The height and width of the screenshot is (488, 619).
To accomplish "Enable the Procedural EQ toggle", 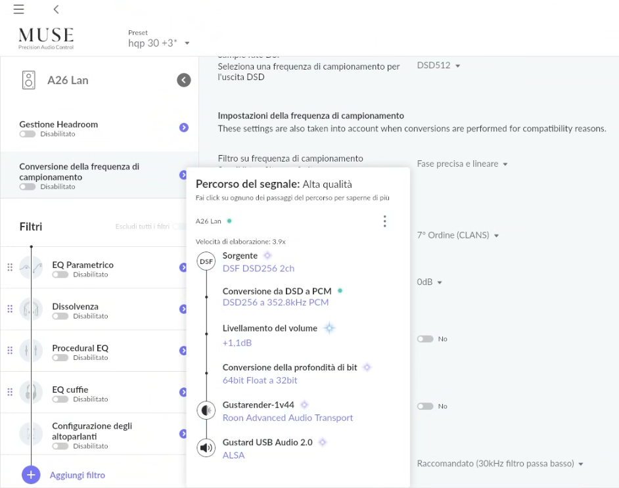I will (x=60, y=358).
